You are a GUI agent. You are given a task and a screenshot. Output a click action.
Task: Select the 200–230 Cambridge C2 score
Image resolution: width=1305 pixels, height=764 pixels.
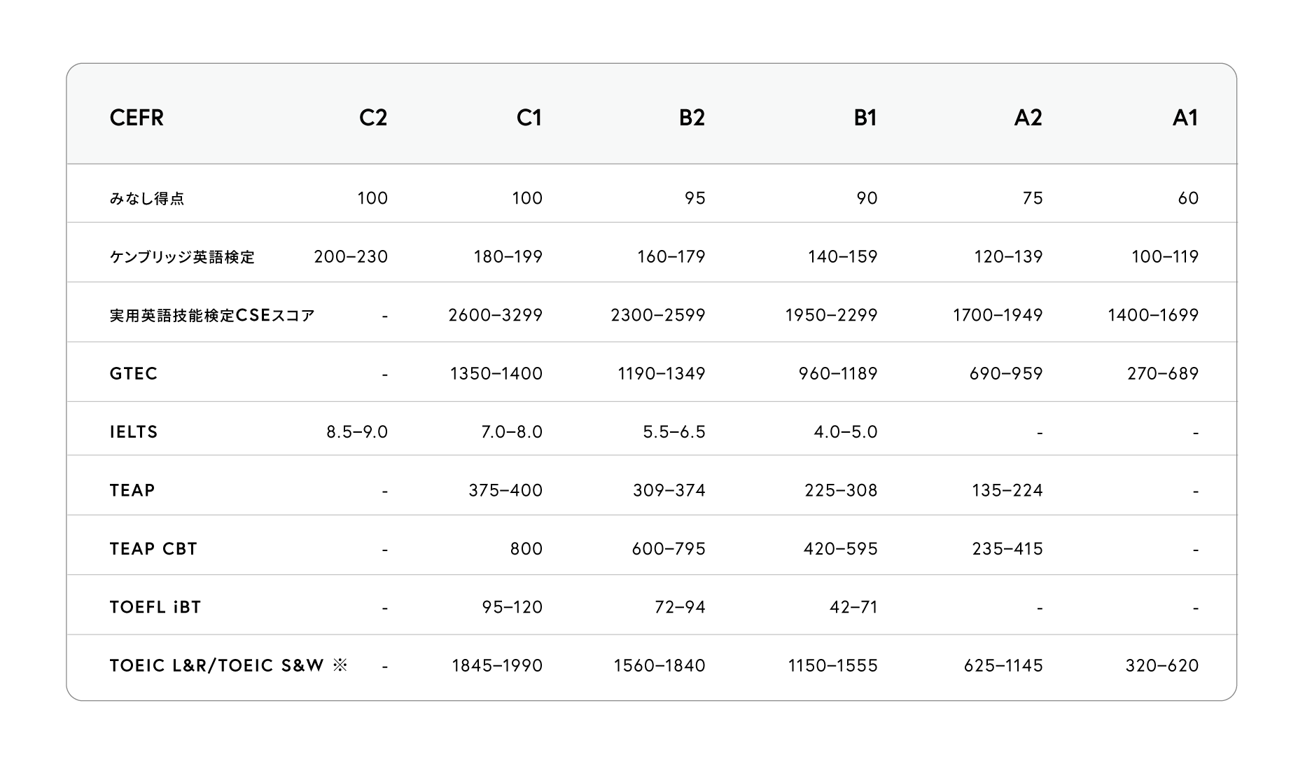(351, 257)
